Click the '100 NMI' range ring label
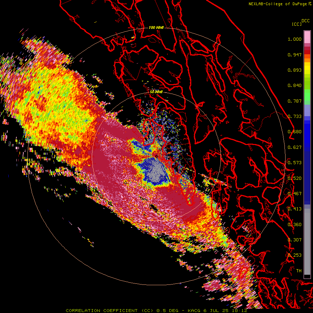The height and width of the screenshot is (313, 313). pos(156,27)
